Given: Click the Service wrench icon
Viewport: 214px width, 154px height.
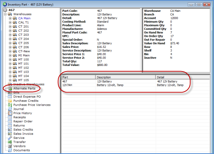Looking at the screenshot, I should tap(10, 138).
